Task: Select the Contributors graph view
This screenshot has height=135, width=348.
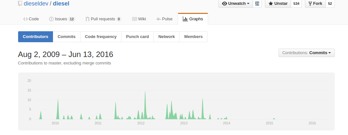Action: tap(36, 37)
